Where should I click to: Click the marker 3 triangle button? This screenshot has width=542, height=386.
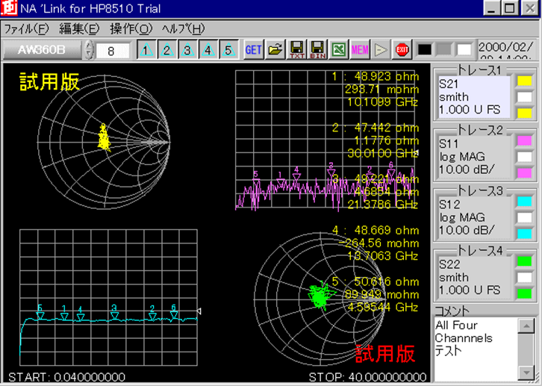tap(187, 50)
